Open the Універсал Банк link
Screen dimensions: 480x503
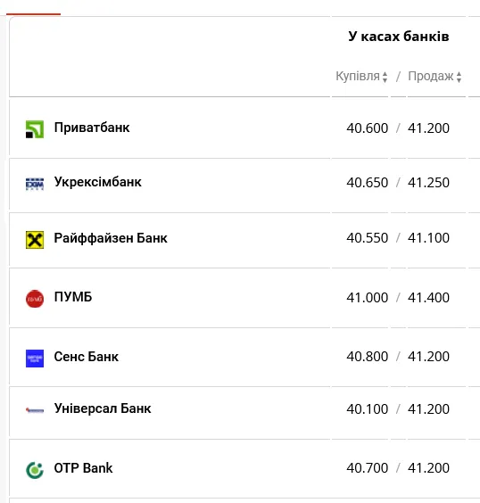[x=103, y=408]
